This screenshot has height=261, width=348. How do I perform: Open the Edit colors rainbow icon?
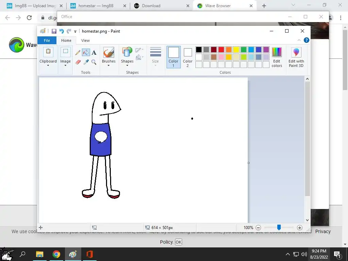pyautogui.click(x=277, y=52)
